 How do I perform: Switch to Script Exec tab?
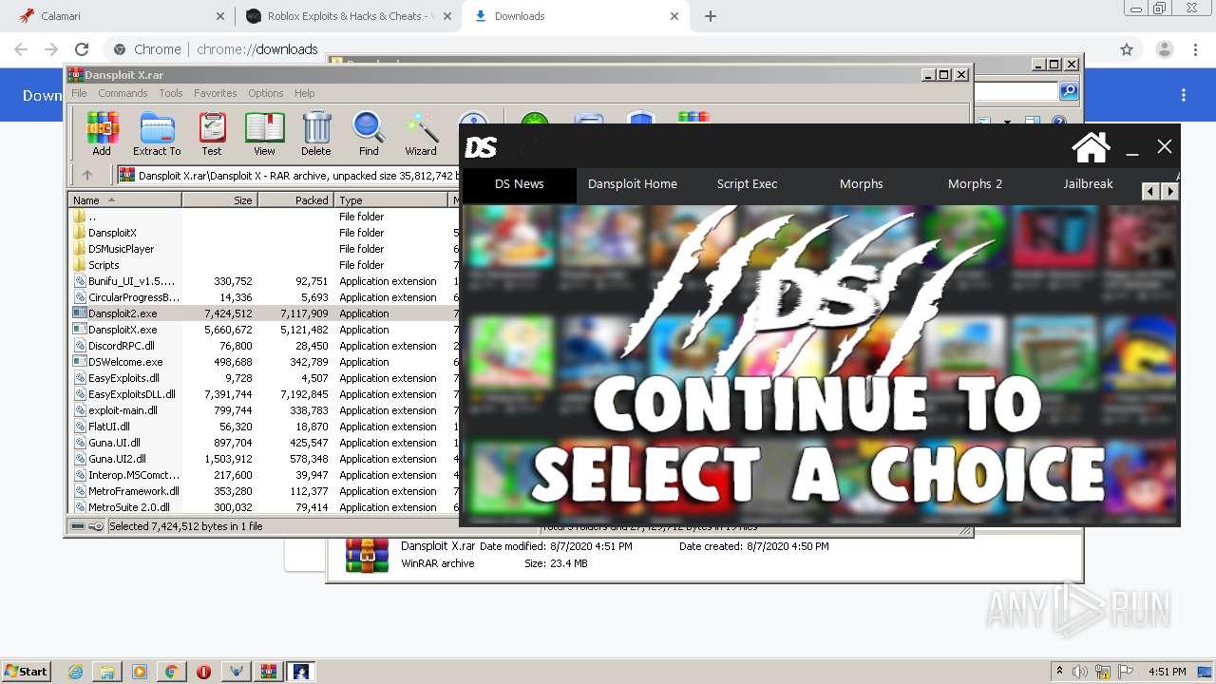[747, 184]
